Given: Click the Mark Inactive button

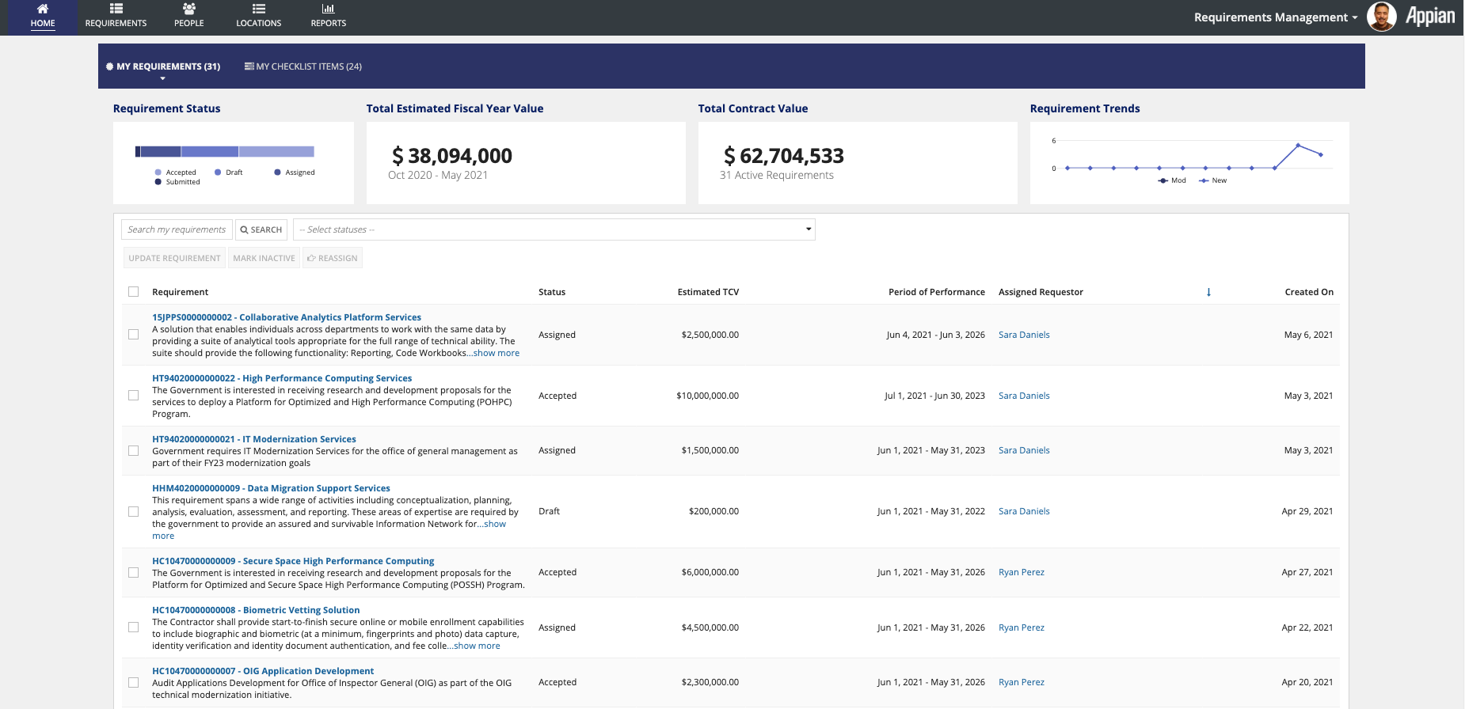Looking at the screenshot, I should (x=264, y=258).
